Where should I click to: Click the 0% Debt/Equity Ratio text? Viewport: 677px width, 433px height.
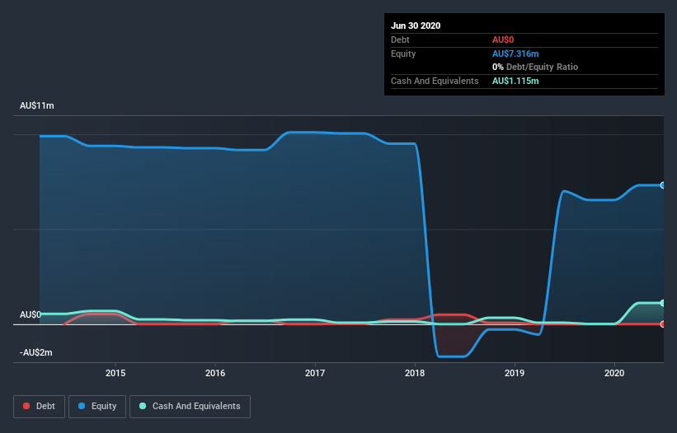coord(535,67)
